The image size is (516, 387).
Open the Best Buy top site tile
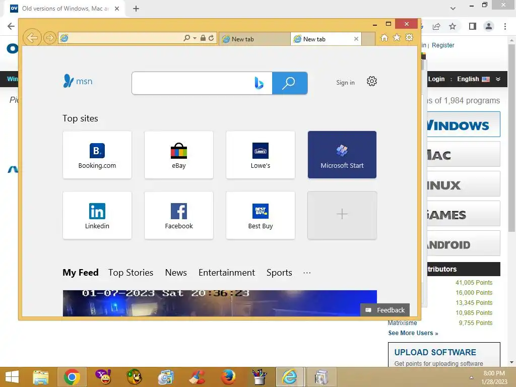coord(261,215)
